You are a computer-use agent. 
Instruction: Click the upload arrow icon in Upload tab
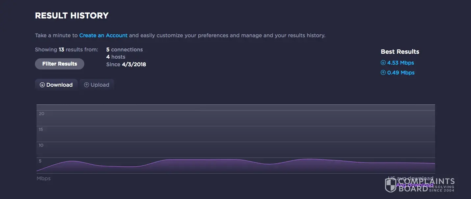pos(87,85)
